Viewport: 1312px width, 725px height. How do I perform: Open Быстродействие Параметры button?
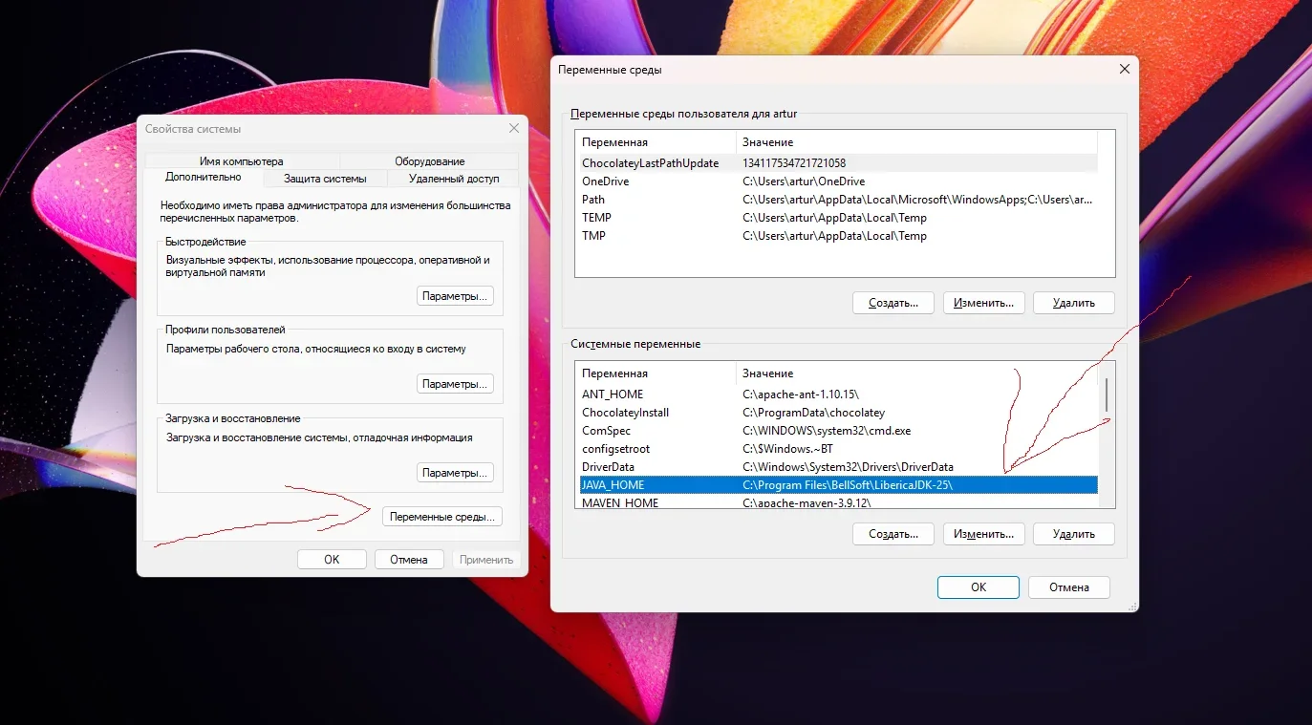tap(456, 296)
